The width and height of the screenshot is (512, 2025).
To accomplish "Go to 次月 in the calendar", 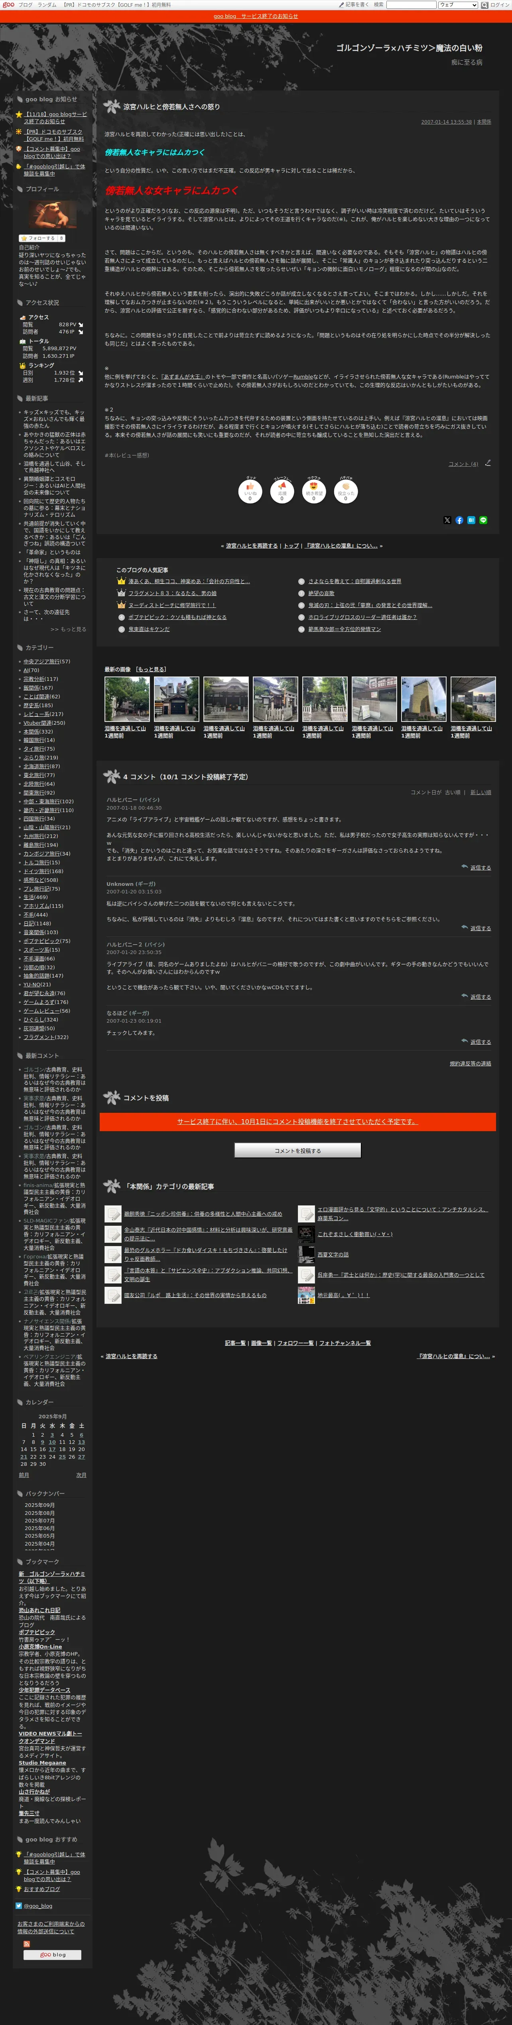I will point(81,1475).
